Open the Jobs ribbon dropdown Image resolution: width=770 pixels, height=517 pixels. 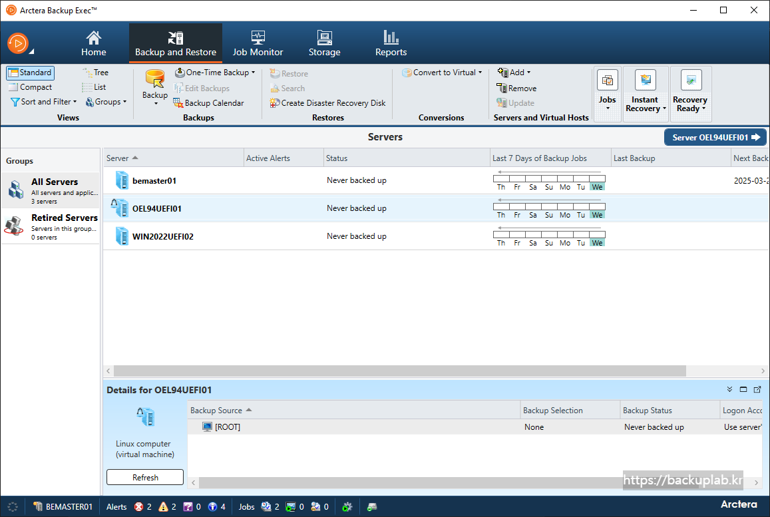coord(608,94)
